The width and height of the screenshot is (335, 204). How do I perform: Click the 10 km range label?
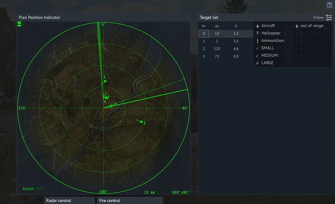149,192
